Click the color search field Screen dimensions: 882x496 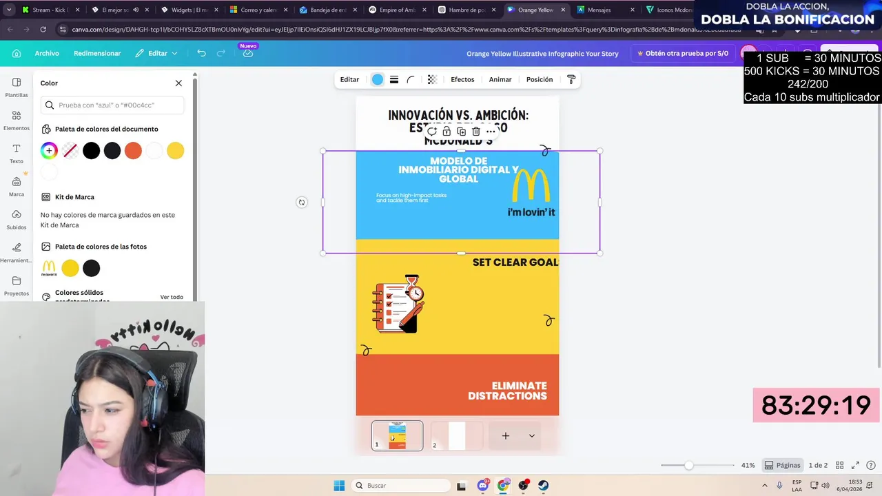(x=112, y=105)
